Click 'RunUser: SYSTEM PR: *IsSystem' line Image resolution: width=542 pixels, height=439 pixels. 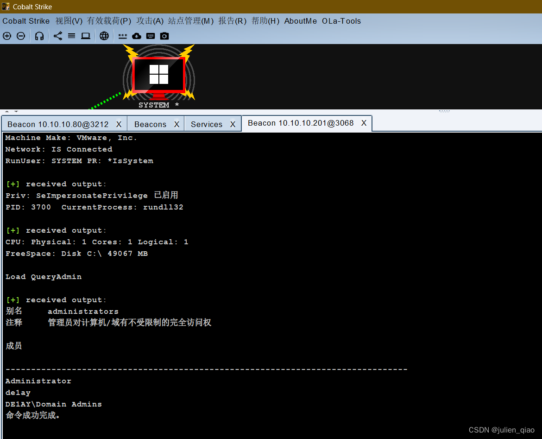tap(79, 161)
